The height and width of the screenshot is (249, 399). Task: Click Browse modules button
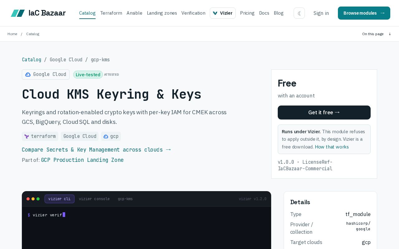364,13
